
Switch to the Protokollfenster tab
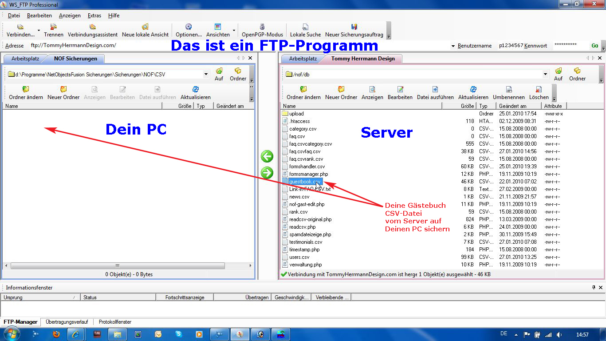pyautogui.click(x=115, y=322)
